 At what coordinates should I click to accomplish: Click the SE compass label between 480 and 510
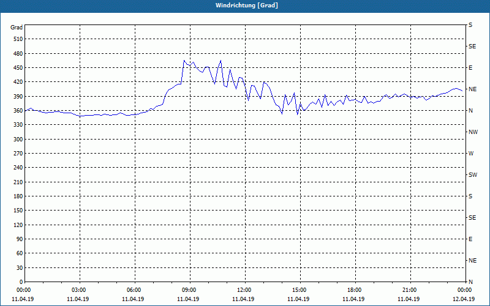[x=472, y=47]
